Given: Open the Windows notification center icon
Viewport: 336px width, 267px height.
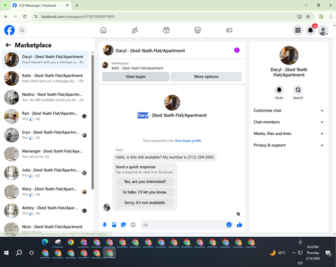Looking at the screenshot, I should (328, 253).
